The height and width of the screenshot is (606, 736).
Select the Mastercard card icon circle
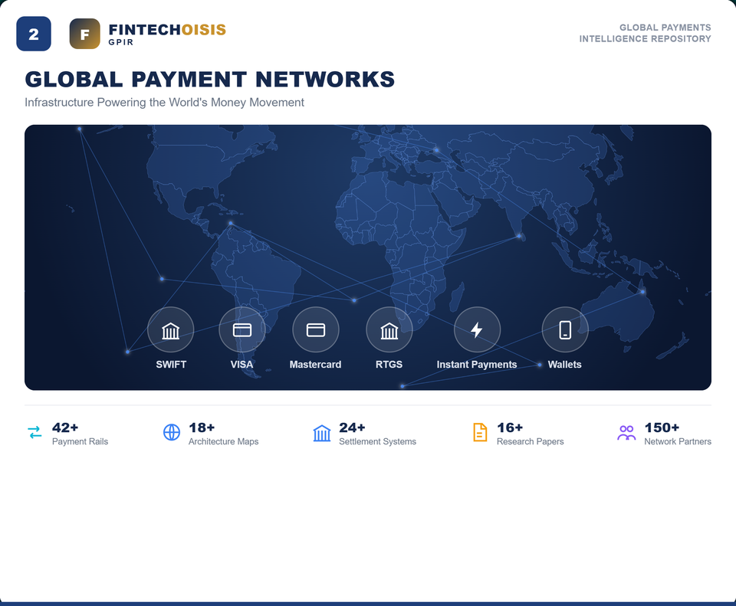[x=315, y=329]
